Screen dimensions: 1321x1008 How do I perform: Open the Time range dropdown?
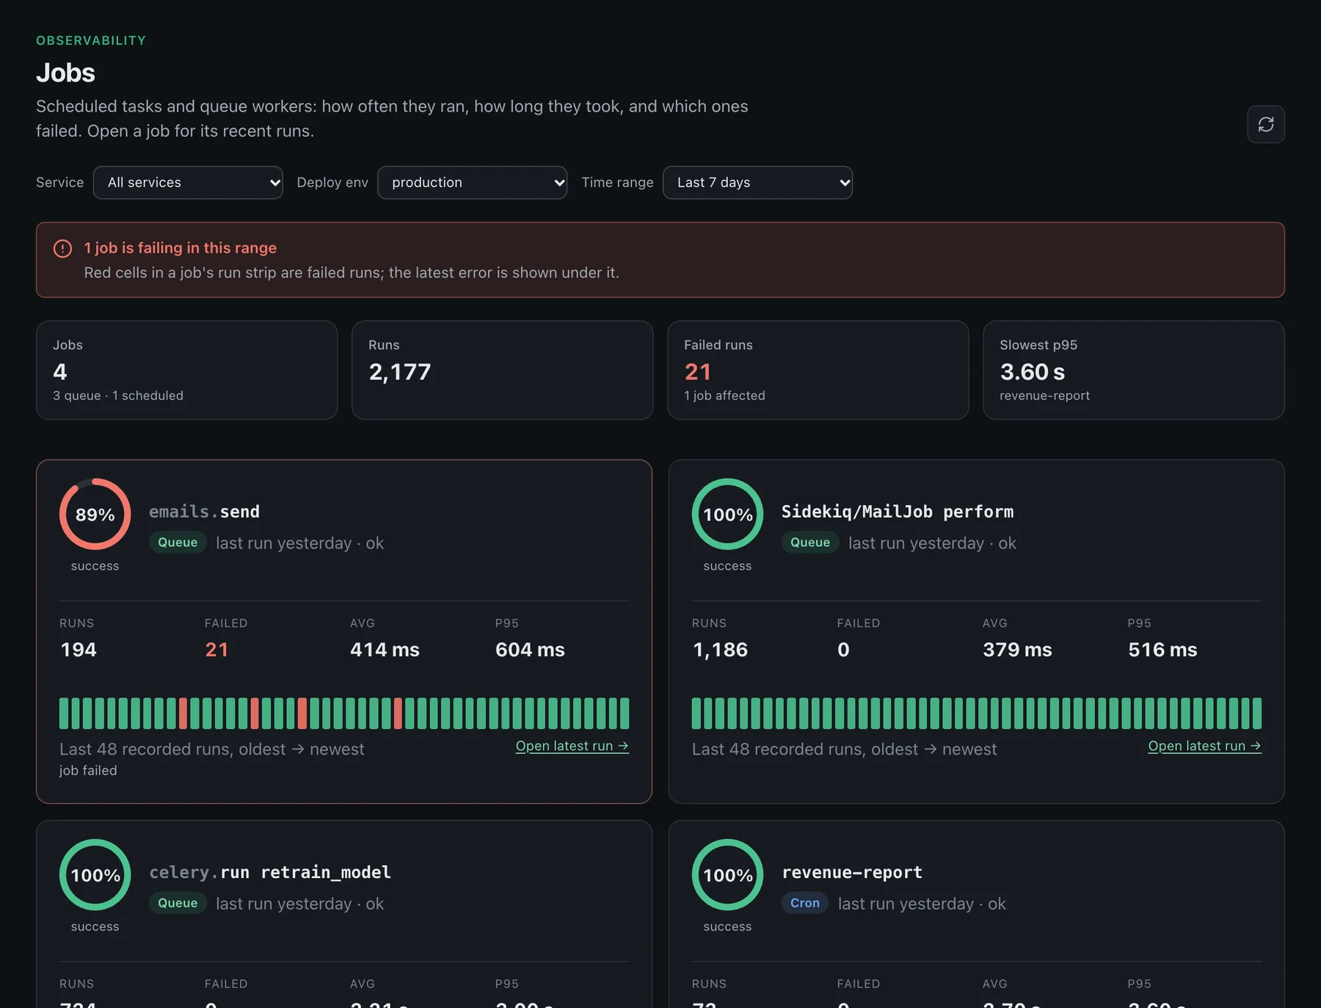757,182
